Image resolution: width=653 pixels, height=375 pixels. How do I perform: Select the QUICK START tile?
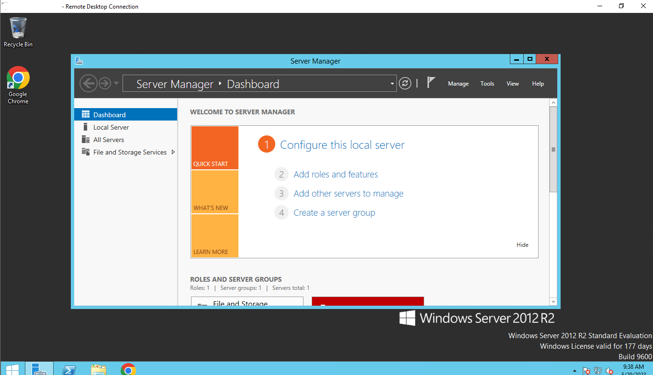[214, 148]
